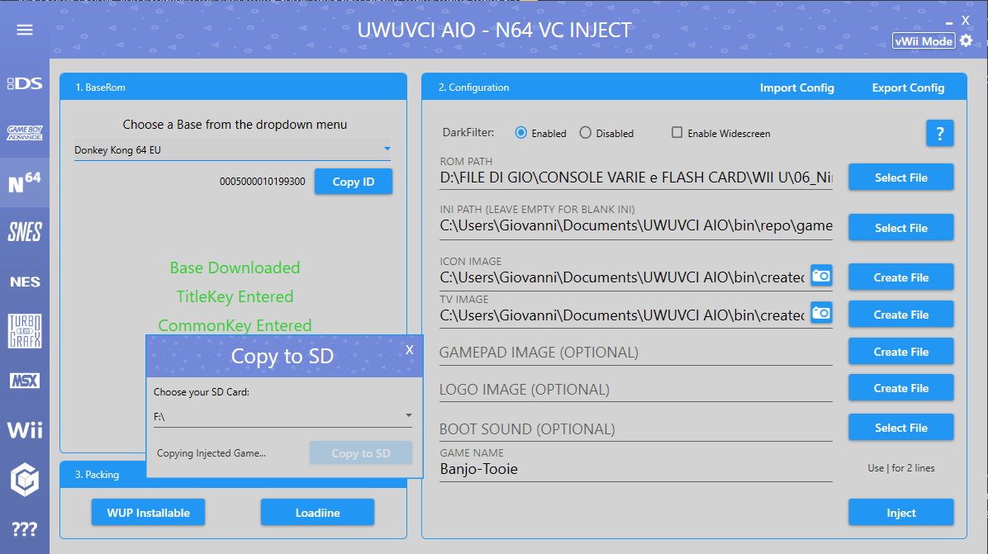Click the camera icon for Icon Image
988x554 pixels.
[821, 276]
